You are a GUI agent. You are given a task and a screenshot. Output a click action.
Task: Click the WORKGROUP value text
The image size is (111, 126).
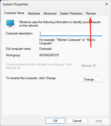click(x=49, y=55)
